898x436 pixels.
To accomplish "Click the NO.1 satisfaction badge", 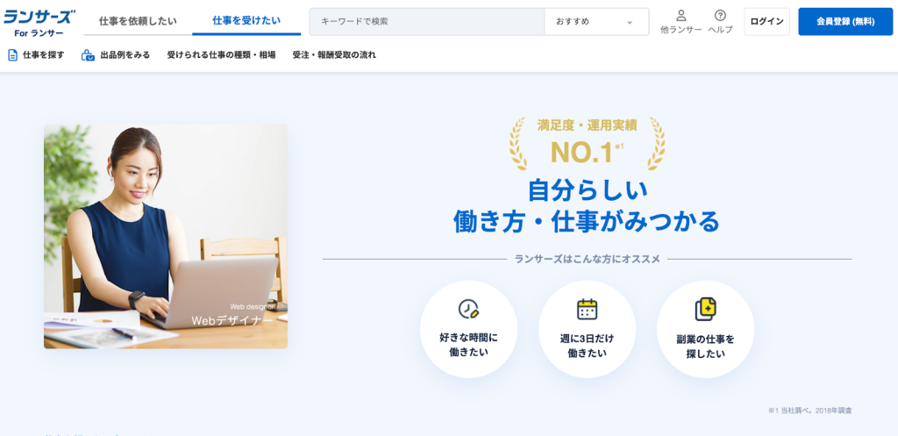I will (587, 144).
